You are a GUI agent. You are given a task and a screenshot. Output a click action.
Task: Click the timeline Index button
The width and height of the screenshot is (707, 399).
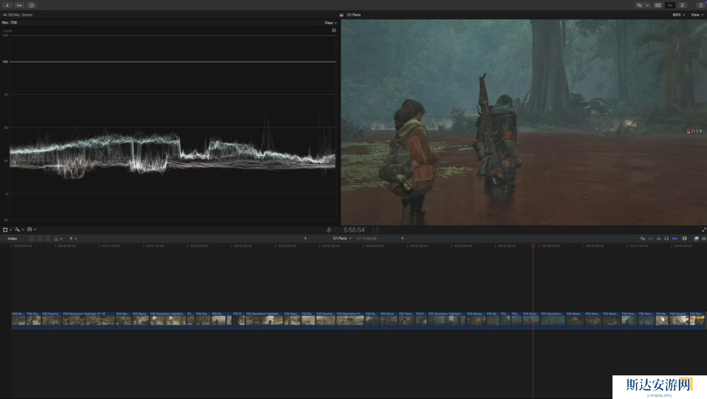pyautogui.click(x=12, y=238)
